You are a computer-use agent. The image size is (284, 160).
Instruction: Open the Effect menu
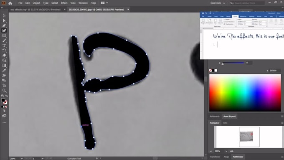pyautogui.click(x=64, y=3)
